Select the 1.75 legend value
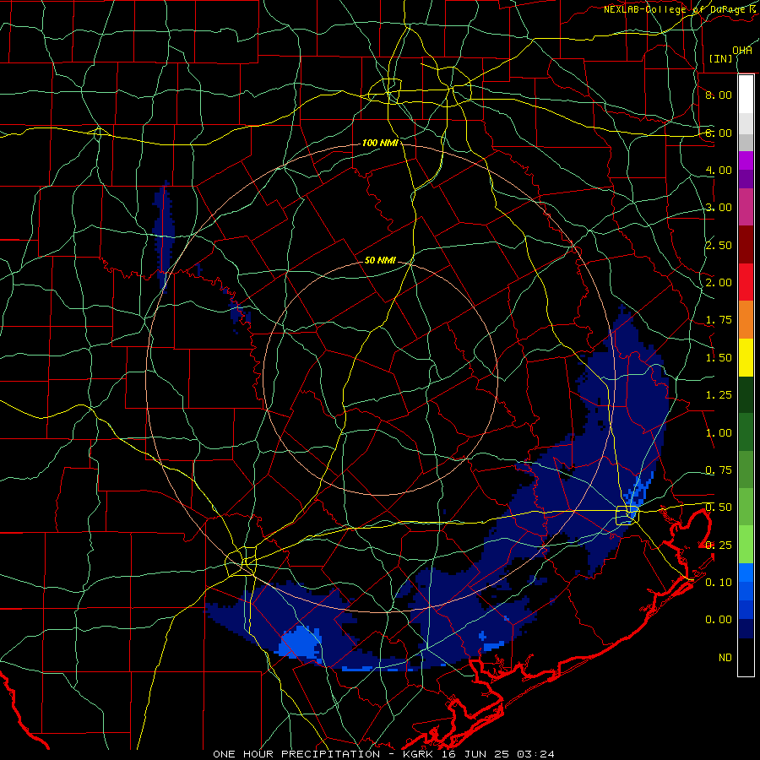This screenshot has width=760, height=760. (x=719, y=320)
